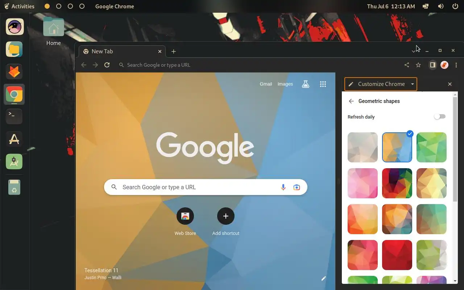464x290 pixels.
Task: Open Google apps grid
Action: coord(323,84)
